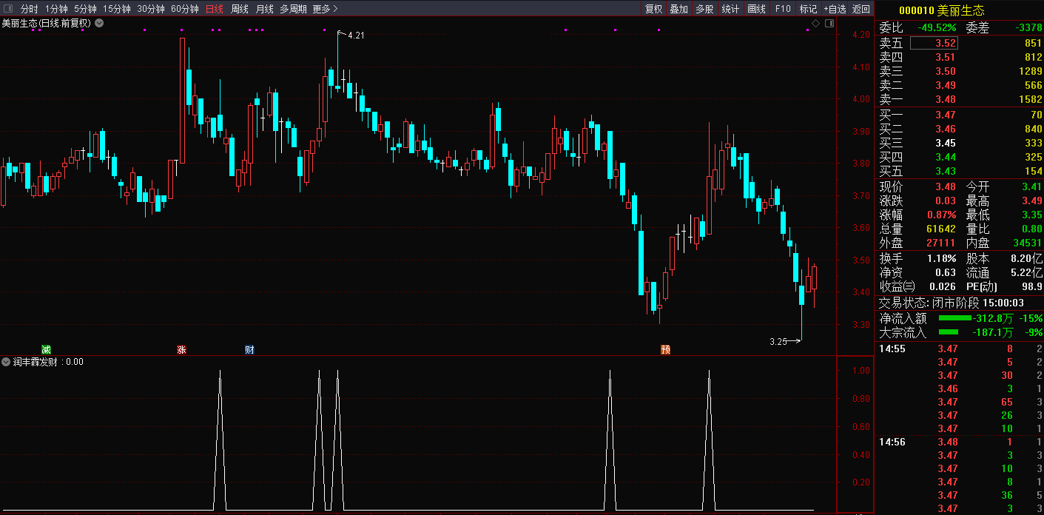Click the 外盘 value 27111
Image resolution: width=1044 pixels, height=515 pixels.
940,243
